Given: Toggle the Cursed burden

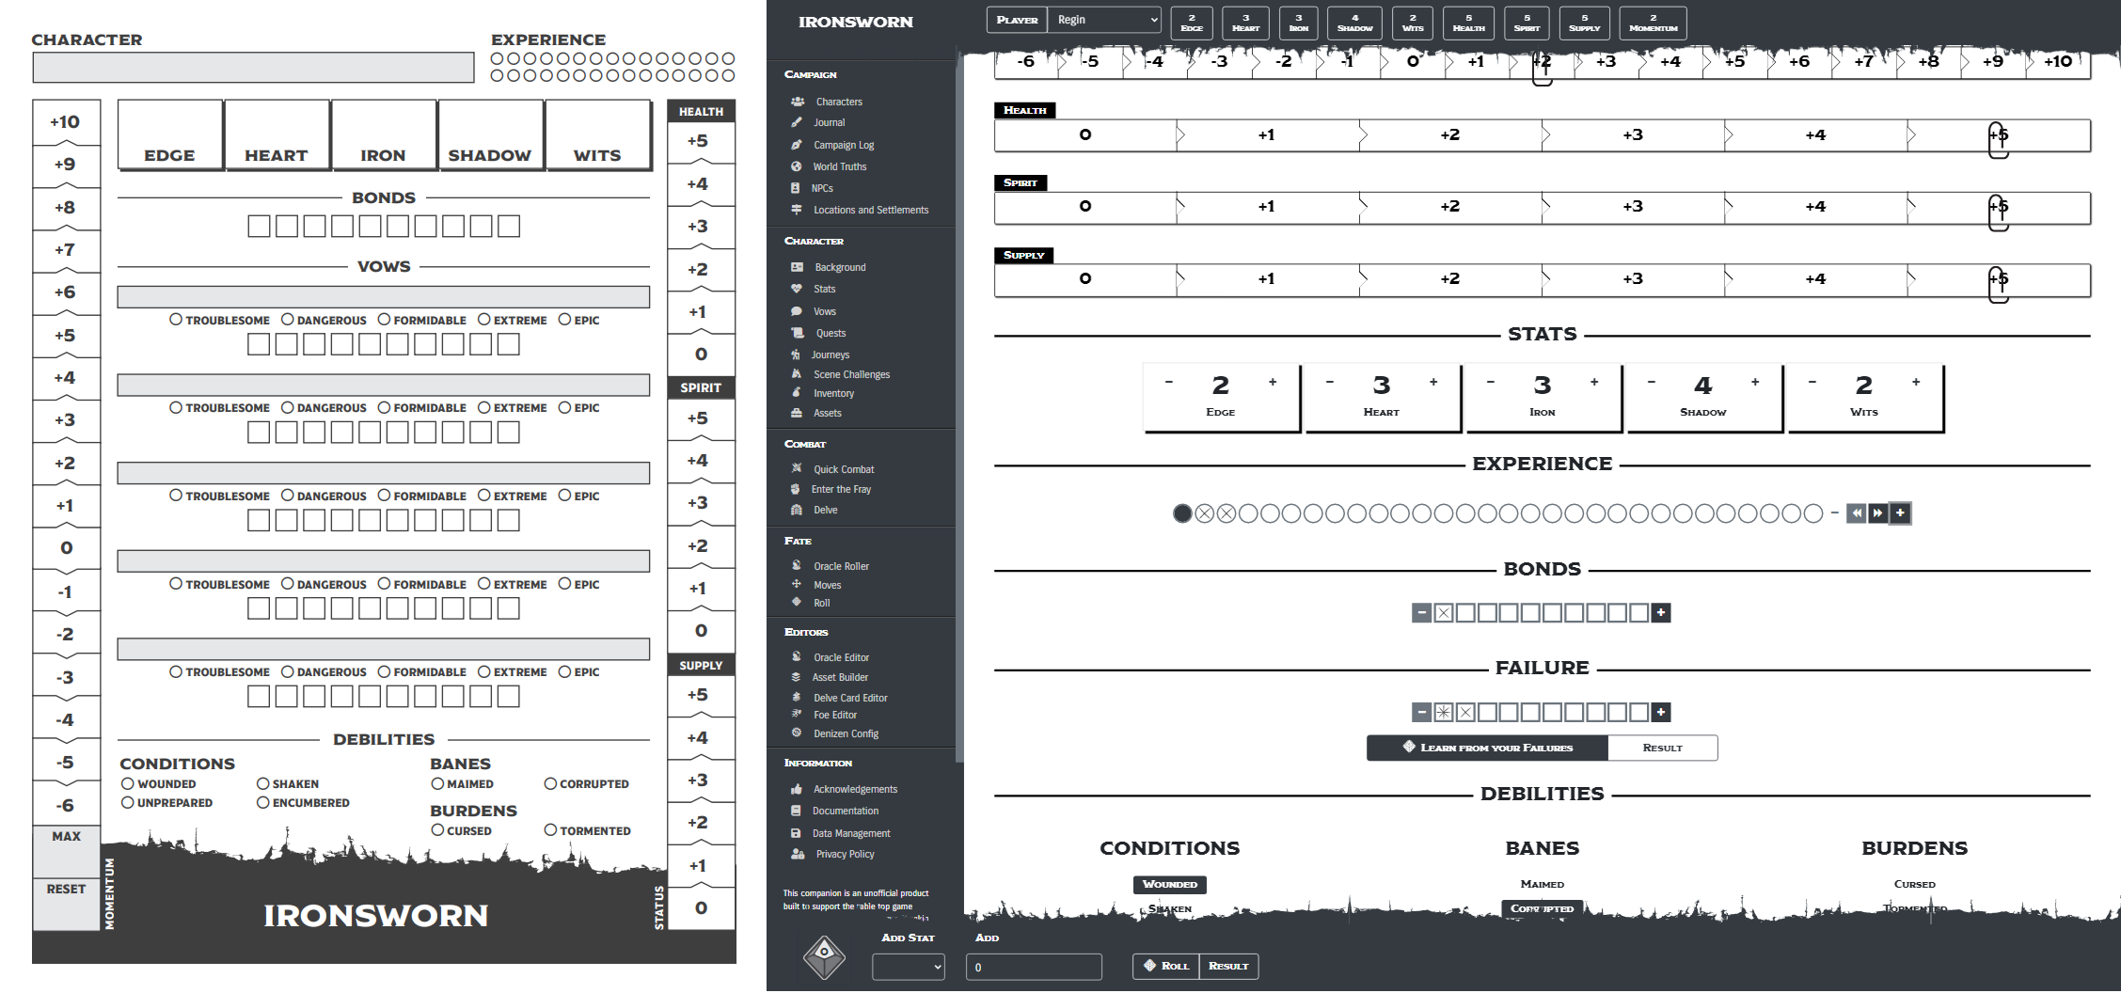Looking at the screenshot, I should click(x=1914, y=884).
